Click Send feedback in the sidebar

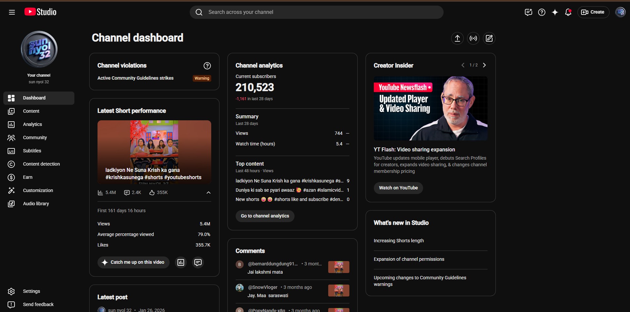39,305
